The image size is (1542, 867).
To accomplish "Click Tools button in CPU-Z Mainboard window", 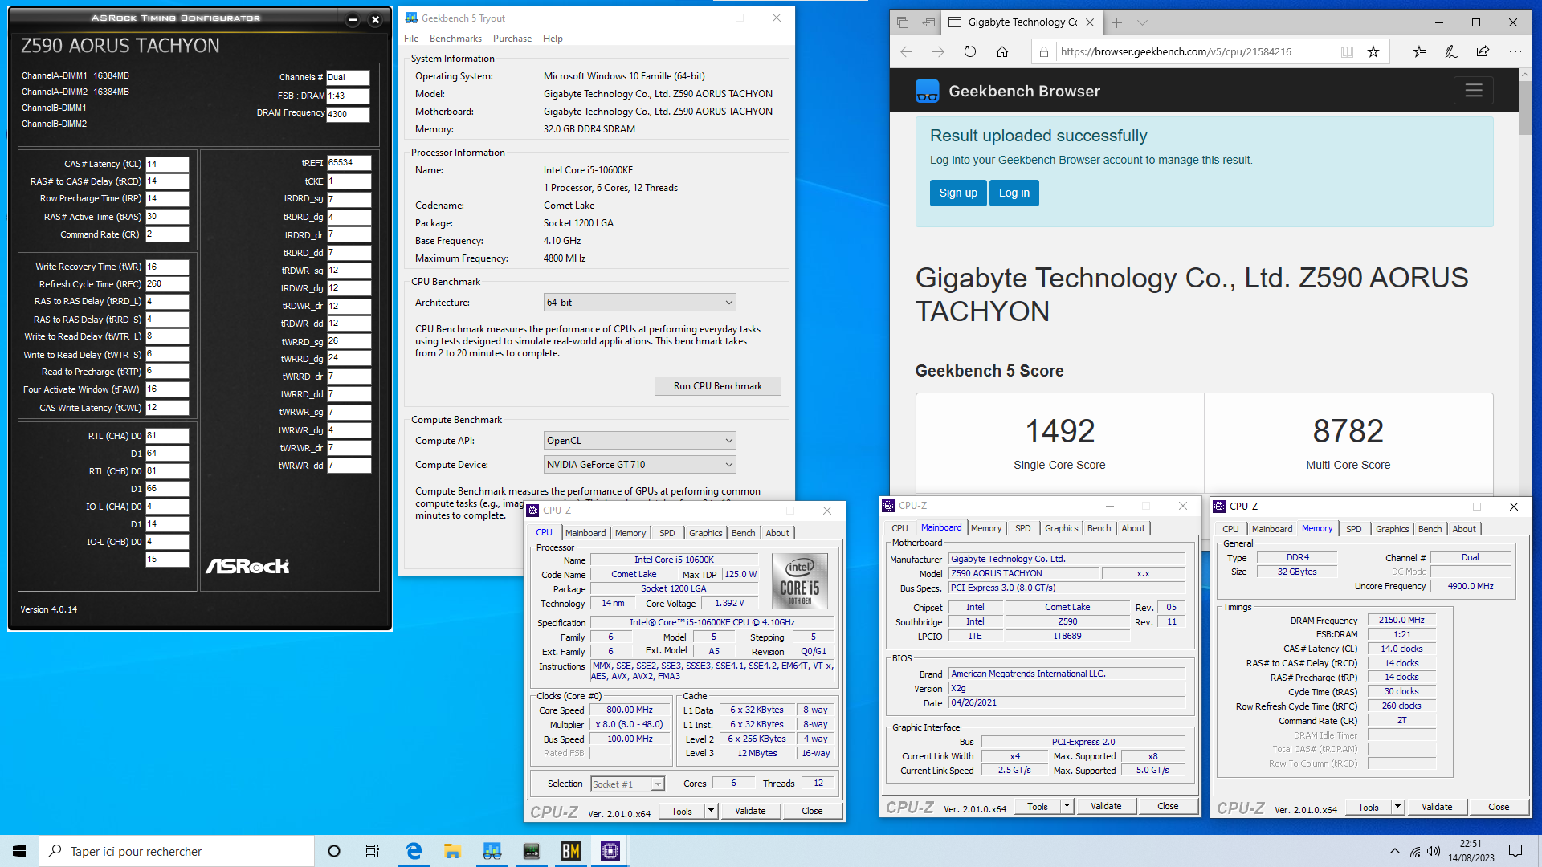I will click(x=1038, y=806).
